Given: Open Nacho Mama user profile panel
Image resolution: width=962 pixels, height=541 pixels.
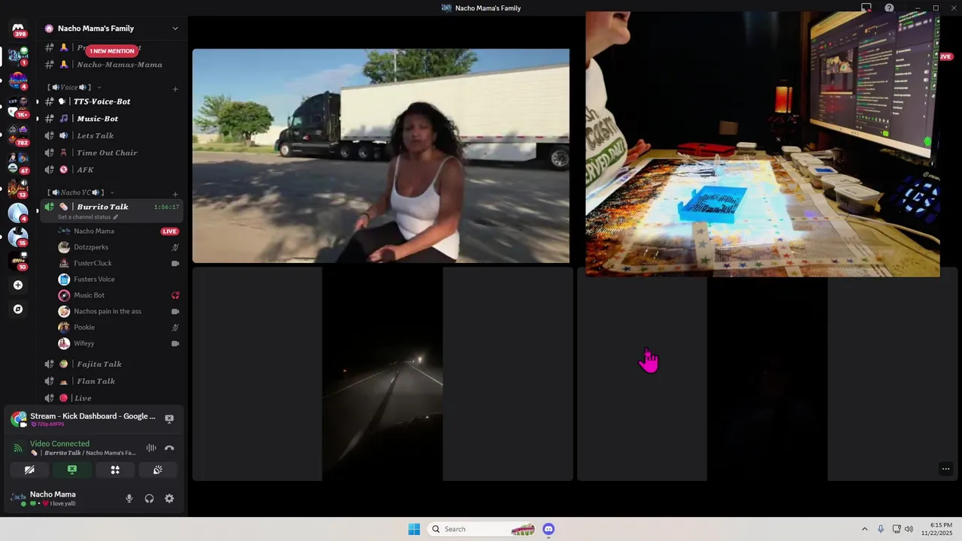Looking at the screenshot, I should point(53,498).
